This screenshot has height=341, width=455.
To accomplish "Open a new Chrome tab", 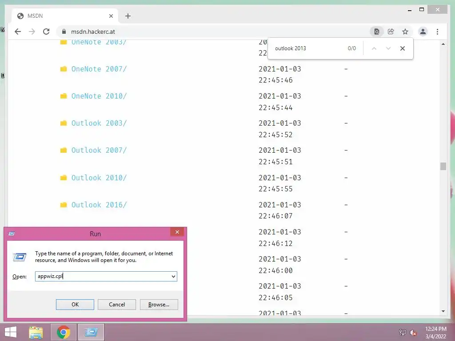I will click(x=128, y=16).
